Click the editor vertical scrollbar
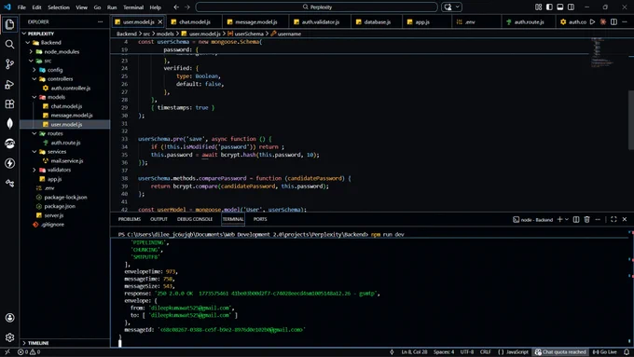634x357 pixels. 631,120
